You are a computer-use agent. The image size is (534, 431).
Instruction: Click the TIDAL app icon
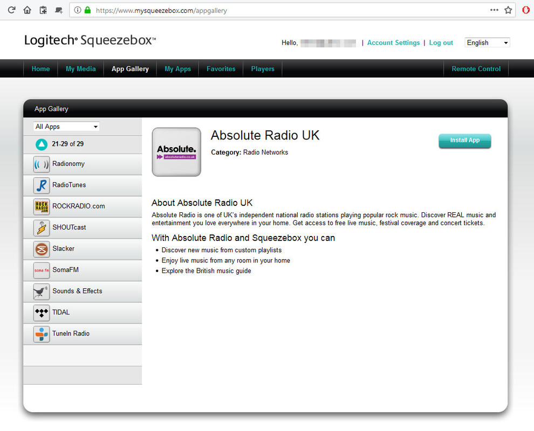click(x=42, y=312)
